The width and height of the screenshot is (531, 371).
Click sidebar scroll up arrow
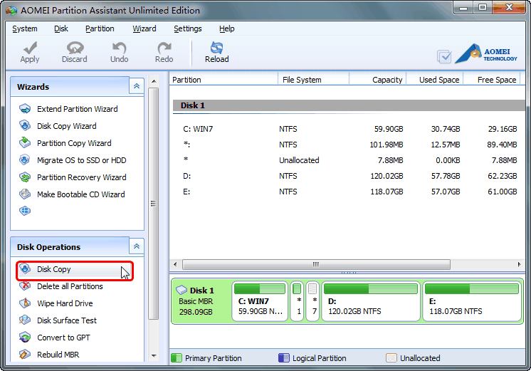coord(154,81)
